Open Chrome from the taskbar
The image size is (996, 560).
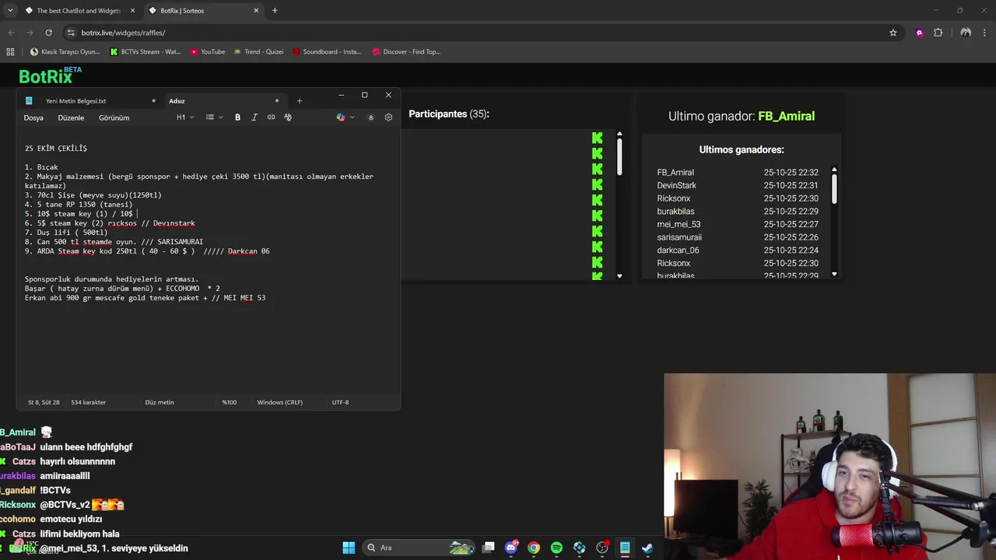[x=534, y=548]
